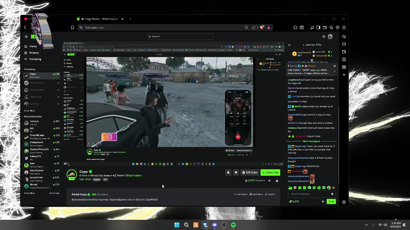
Task: Toggle the browser sidebar panel icon
Action: (x=318, y=27)
